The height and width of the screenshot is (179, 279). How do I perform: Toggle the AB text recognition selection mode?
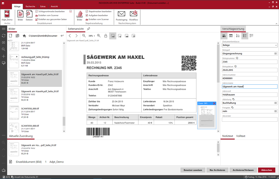pos(113,36)
